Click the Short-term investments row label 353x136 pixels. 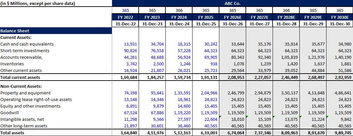[25, 51]
